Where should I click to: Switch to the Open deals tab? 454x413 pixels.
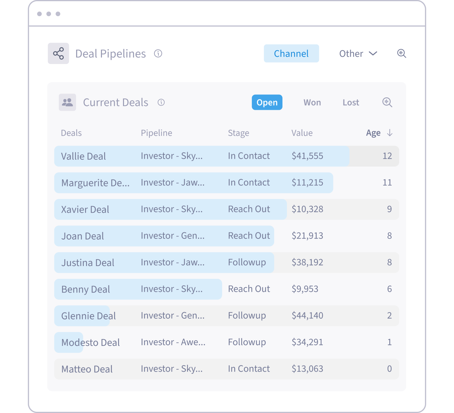tap(267, 102)
